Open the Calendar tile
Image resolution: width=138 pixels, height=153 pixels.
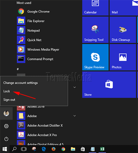point(95,8)
